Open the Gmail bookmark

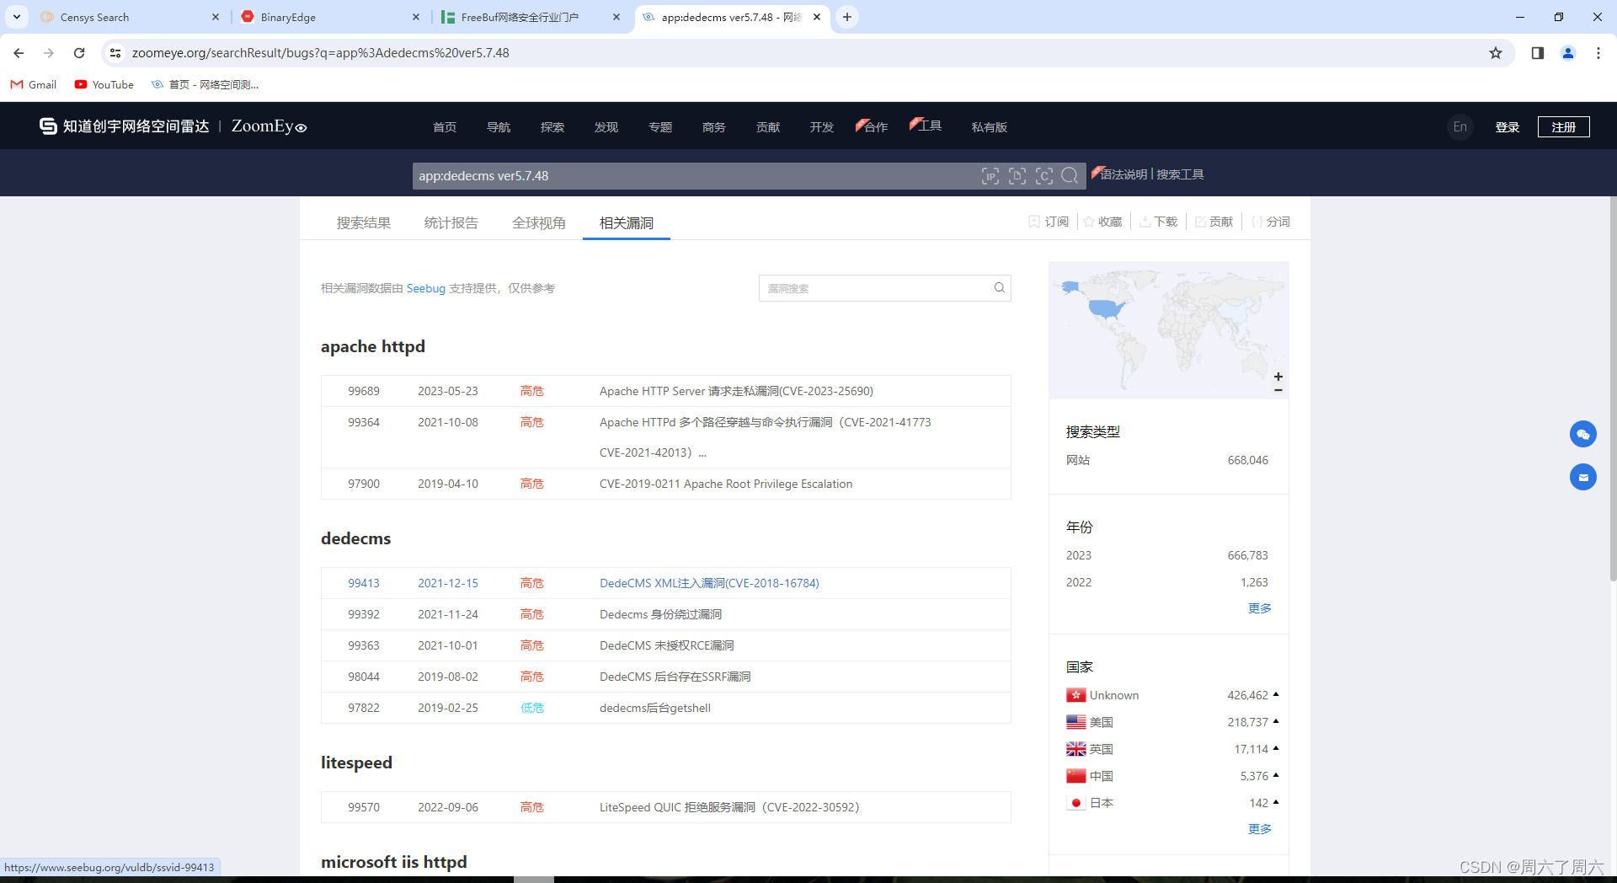pyautogui.click(x=34, y=84)
